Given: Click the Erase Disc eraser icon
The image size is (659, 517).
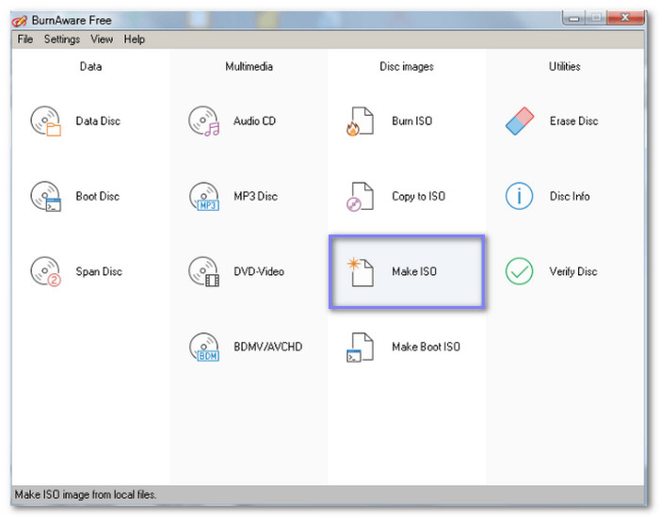Looking at the screenshot, I should tap(520, 121).
